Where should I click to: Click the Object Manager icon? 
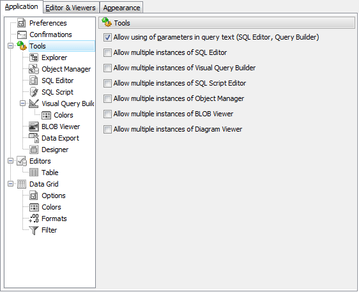pos(34,69)
